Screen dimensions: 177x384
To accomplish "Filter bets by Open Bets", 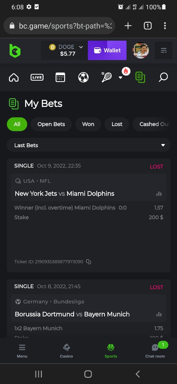I will (51, 124).
